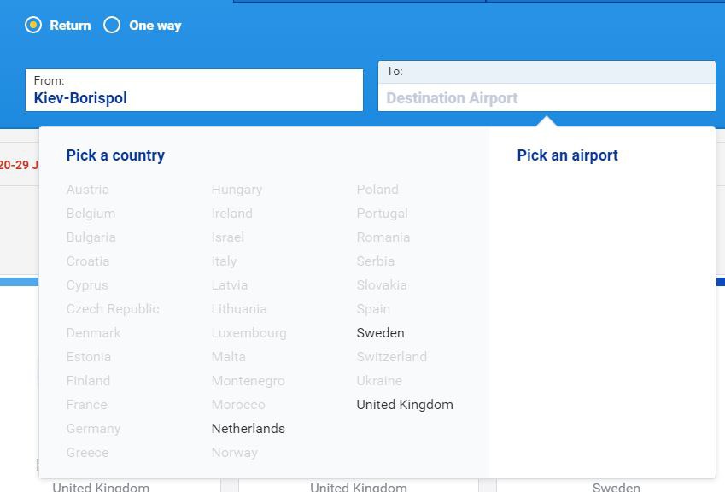Choose United Kingdom from country list
725x492 pixels.
click(x=405, y=405)
